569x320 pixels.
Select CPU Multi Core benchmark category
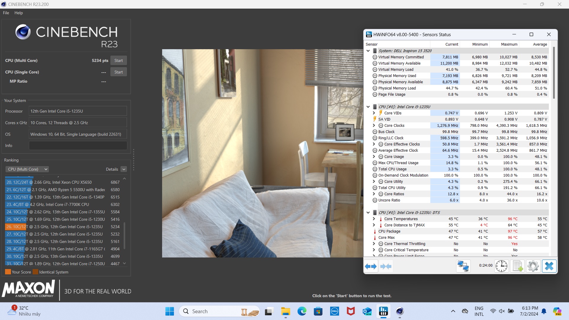tap(26, 169)
